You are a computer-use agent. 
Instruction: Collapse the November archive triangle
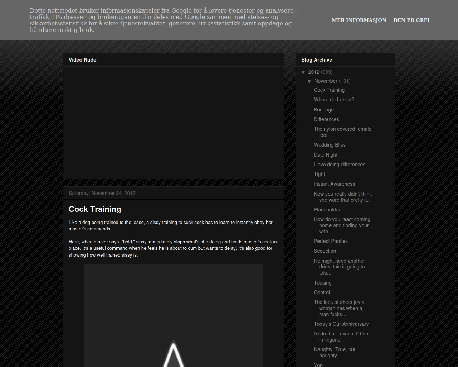tap(310, 81)
